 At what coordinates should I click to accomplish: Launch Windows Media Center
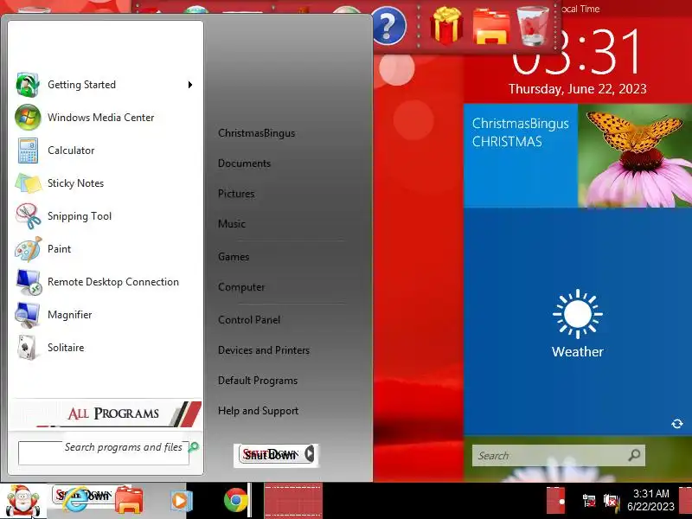pyautogui.click(x=104, y=118)
